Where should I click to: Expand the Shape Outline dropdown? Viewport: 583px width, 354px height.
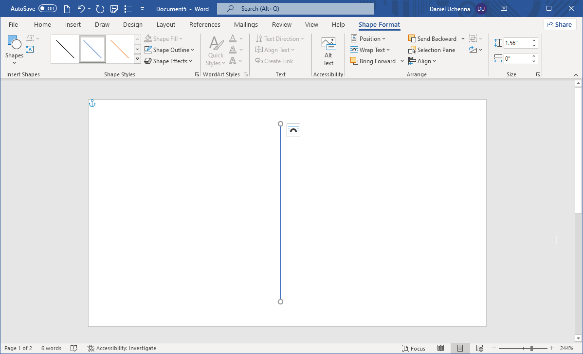coord(192,50)
